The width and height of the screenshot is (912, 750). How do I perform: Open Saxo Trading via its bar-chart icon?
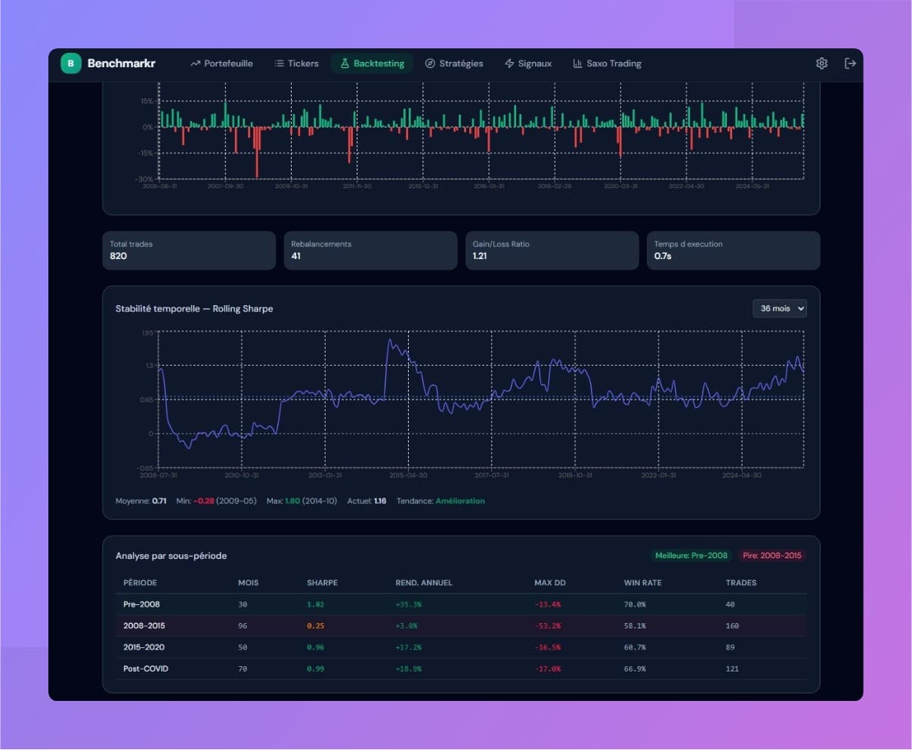tap(577, 63)
